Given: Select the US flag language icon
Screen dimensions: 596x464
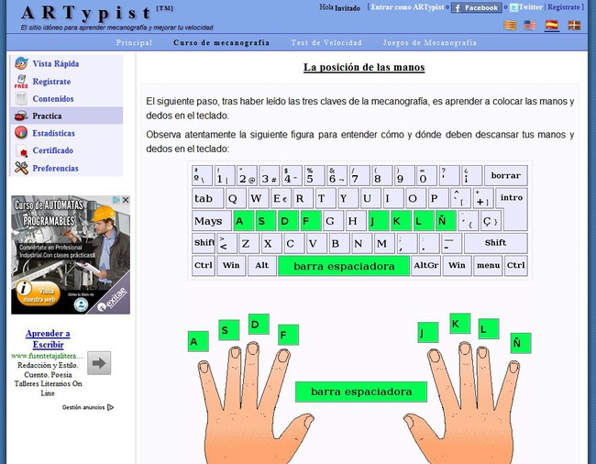Looking at the screenshot, I should coord(529,26).
